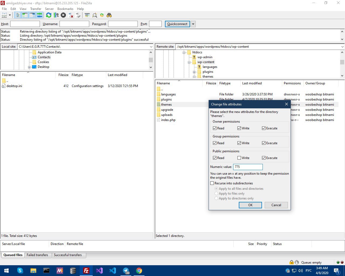Open Google Chrome from taskbar
Image resolution: width=345 pixels, height=276 pixels.
[139, 271]
